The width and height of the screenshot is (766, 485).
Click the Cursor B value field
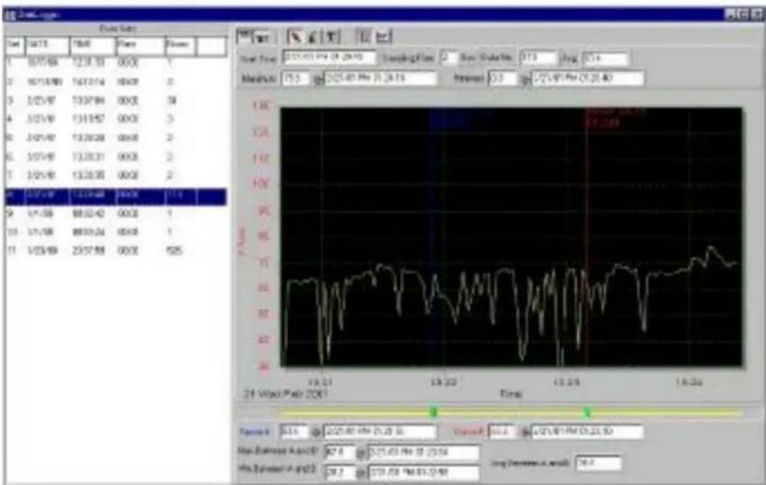pyautogui.click(x=502, y=431)
